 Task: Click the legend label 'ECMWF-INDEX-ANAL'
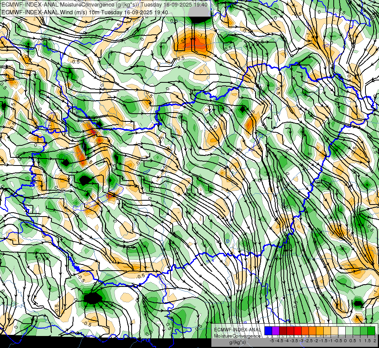(x=238, y=330)
